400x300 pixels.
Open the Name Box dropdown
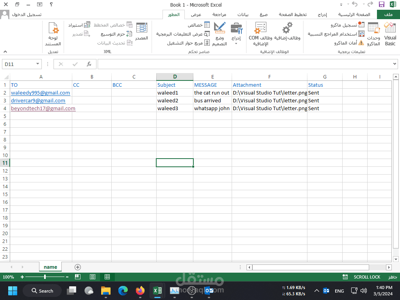(x=37, y=64)
